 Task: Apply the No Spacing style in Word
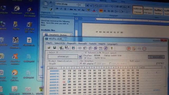coord(148,11)
